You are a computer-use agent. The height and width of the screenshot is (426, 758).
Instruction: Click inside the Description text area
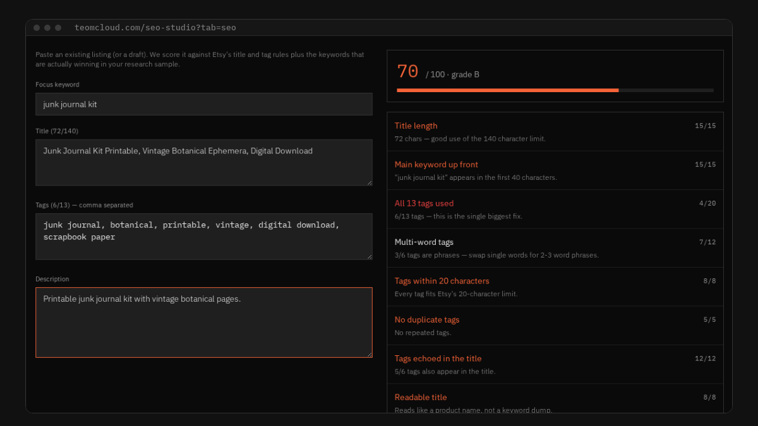click(204, 322)
